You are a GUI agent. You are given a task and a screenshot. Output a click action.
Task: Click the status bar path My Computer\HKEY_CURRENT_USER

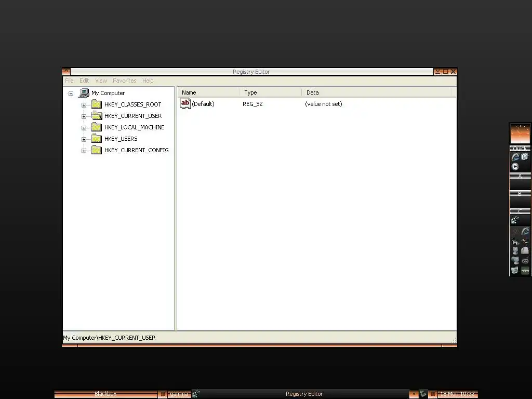click(109, 338)
